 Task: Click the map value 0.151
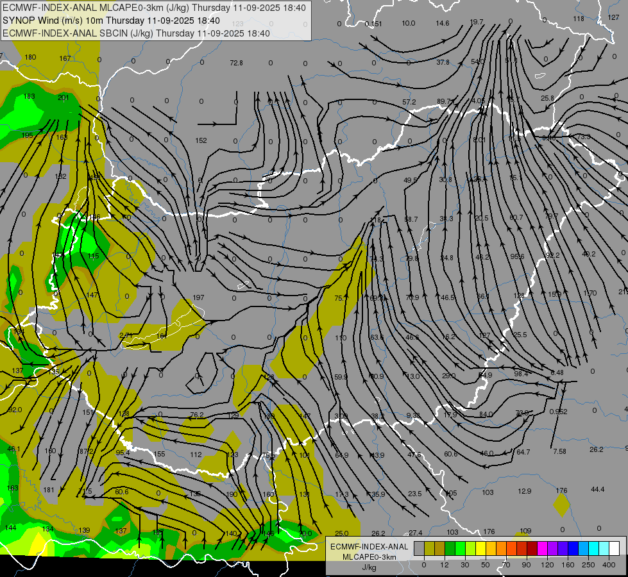click(x=373, y=24)
